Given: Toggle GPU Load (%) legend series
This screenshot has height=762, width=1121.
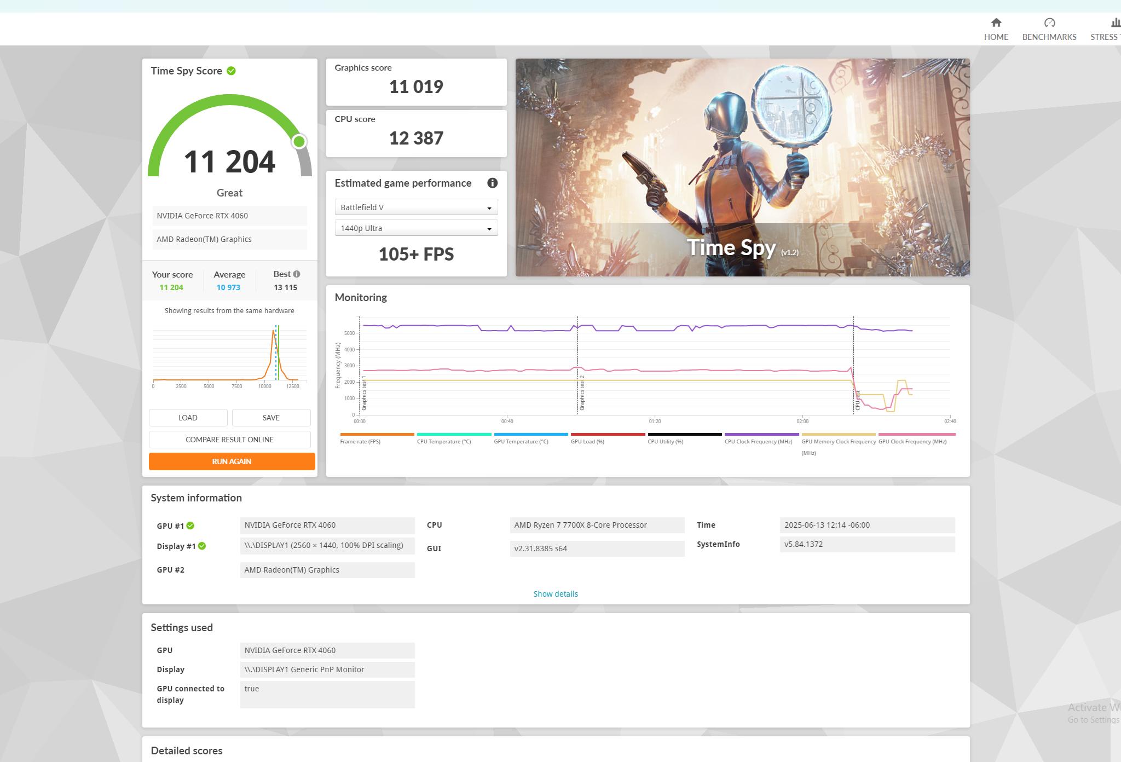Looking at the screenshot, I should click(x=587, y=441).
